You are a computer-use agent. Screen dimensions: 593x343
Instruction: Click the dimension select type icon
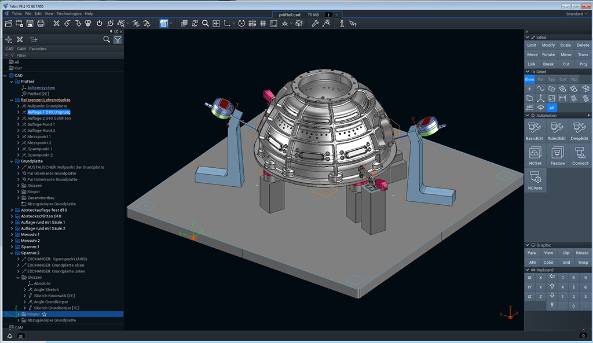coord(563,98)
